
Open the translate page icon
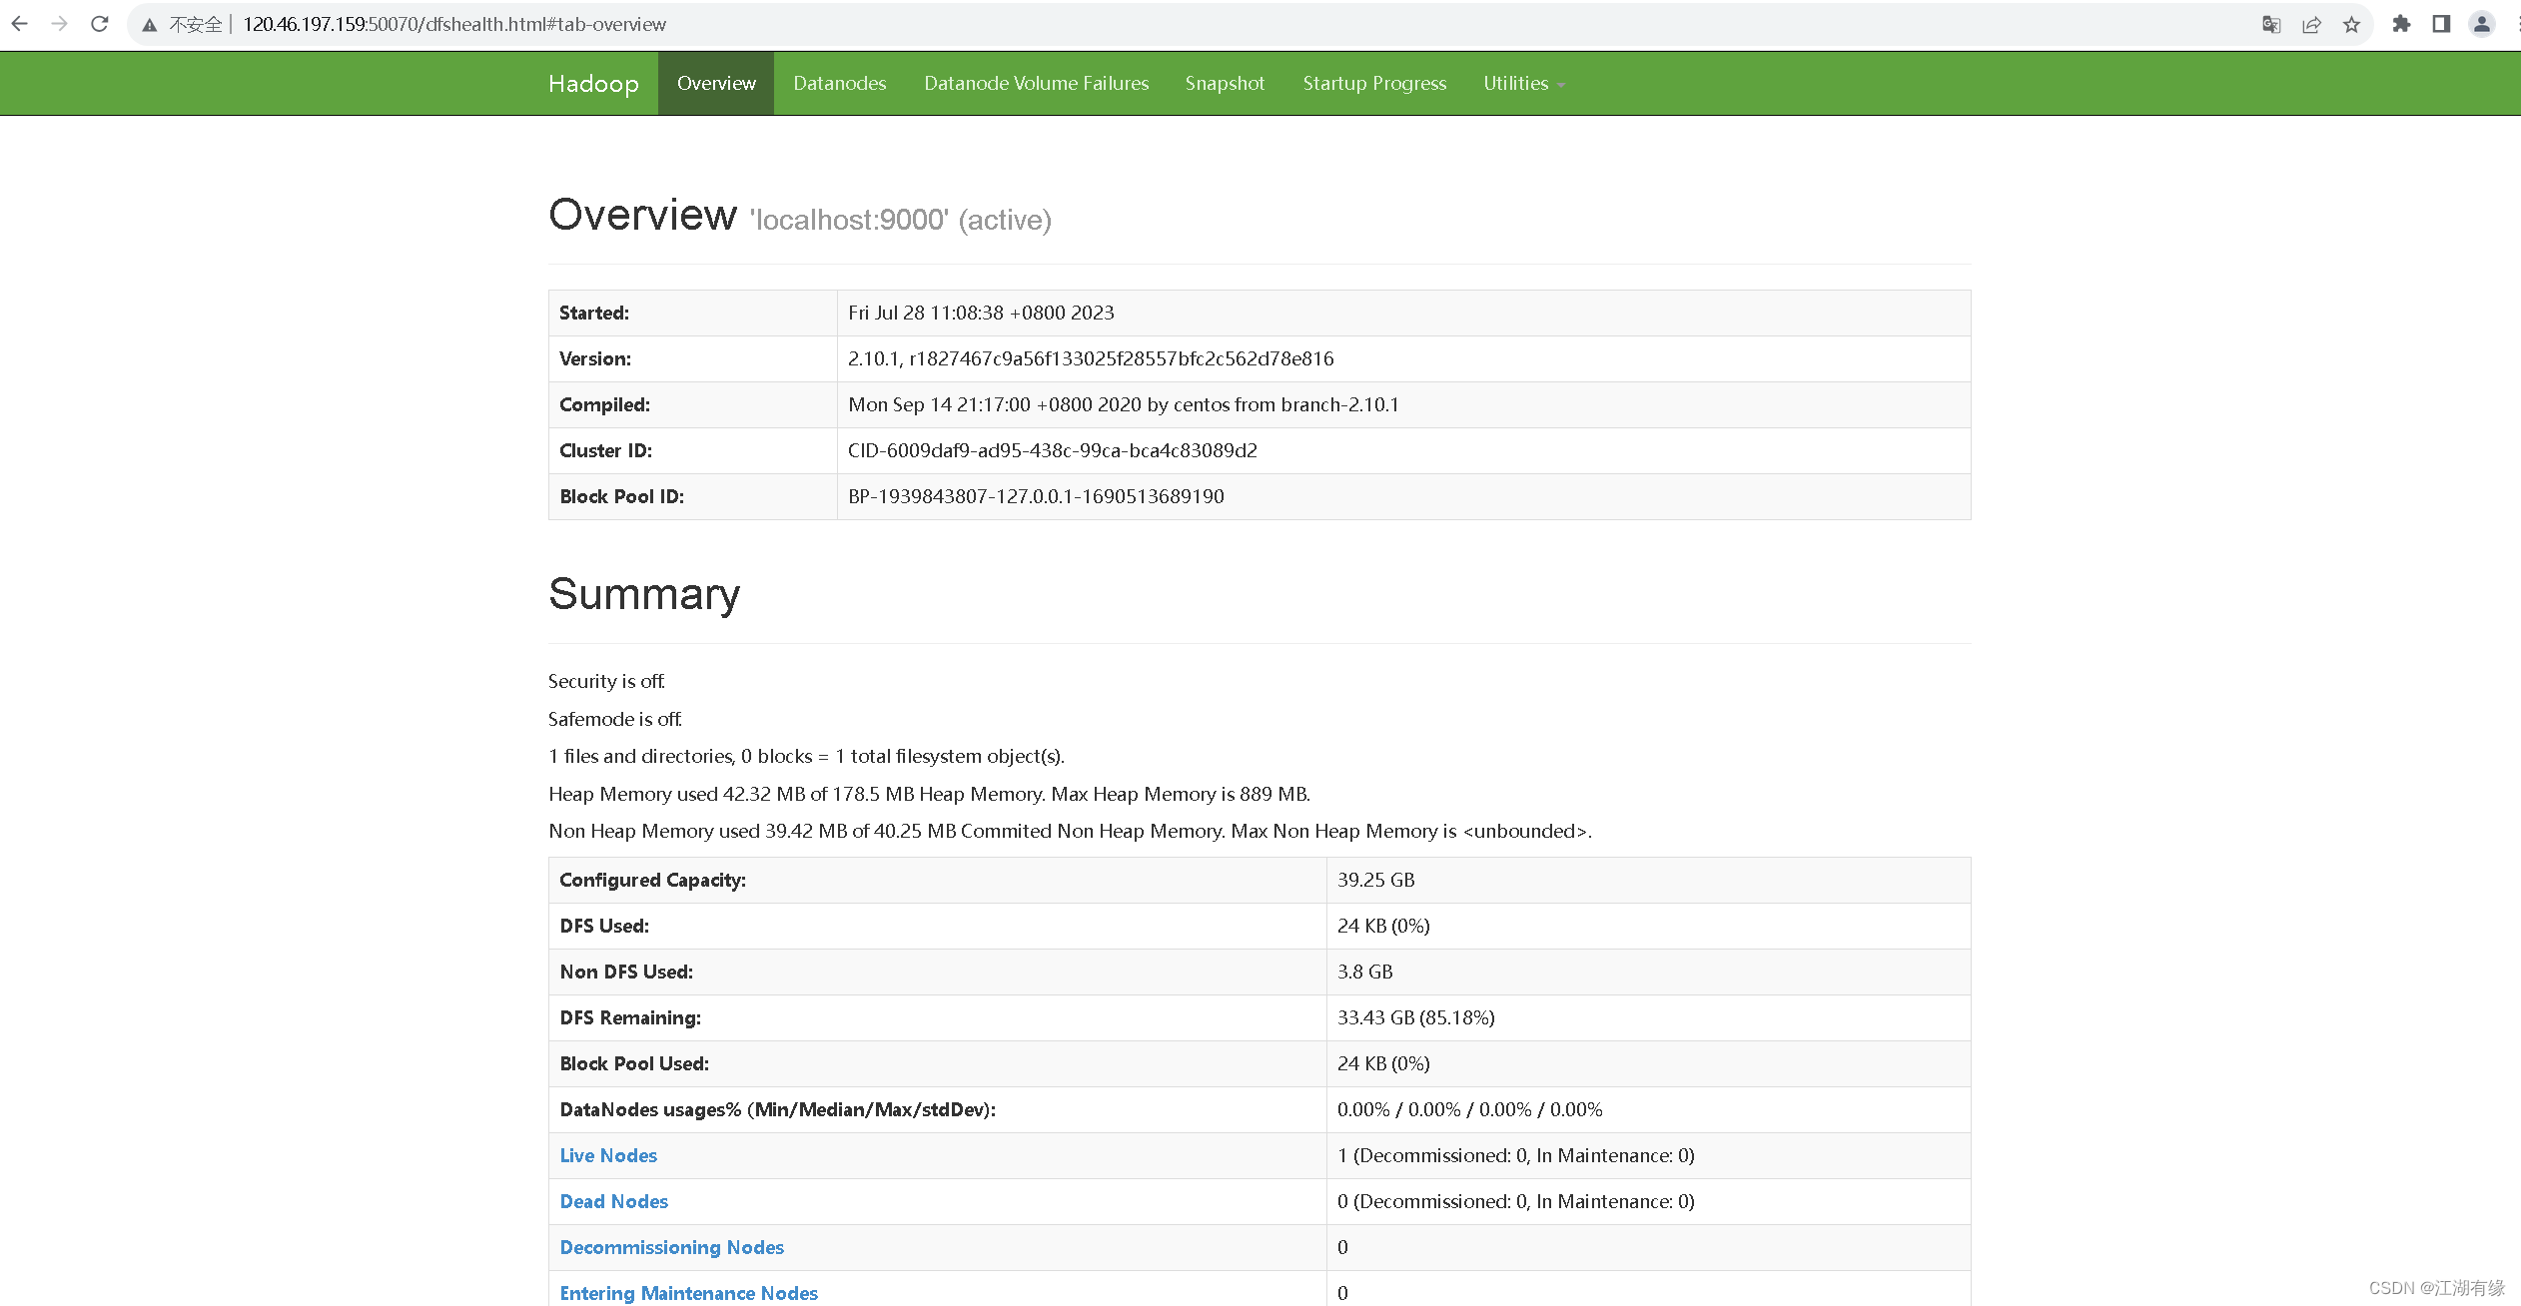(2270, 25)
